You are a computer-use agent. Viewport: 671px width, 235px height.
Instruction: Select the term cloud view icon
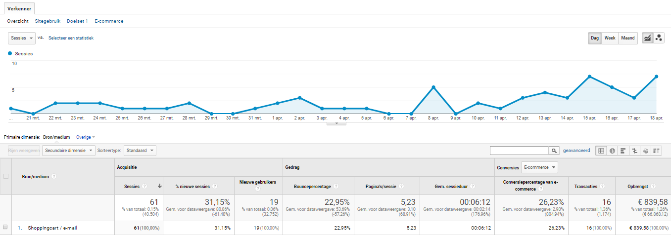pyautogui.click(x=645, y=151)
